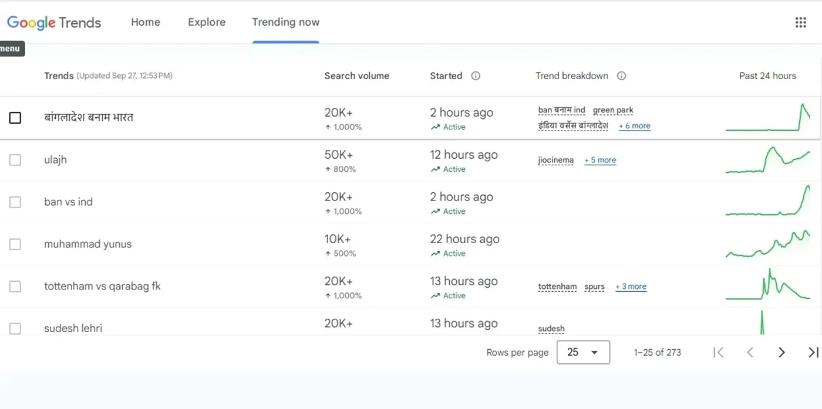The width and height of the screenshot is (822, 409).
Task: Click the 'jiocinema' breakdown term
Action: click(x=555, y=160)
